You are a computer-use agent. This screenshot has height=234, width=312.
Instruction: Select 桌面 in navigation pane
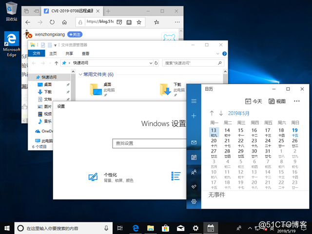pos(48,84)
